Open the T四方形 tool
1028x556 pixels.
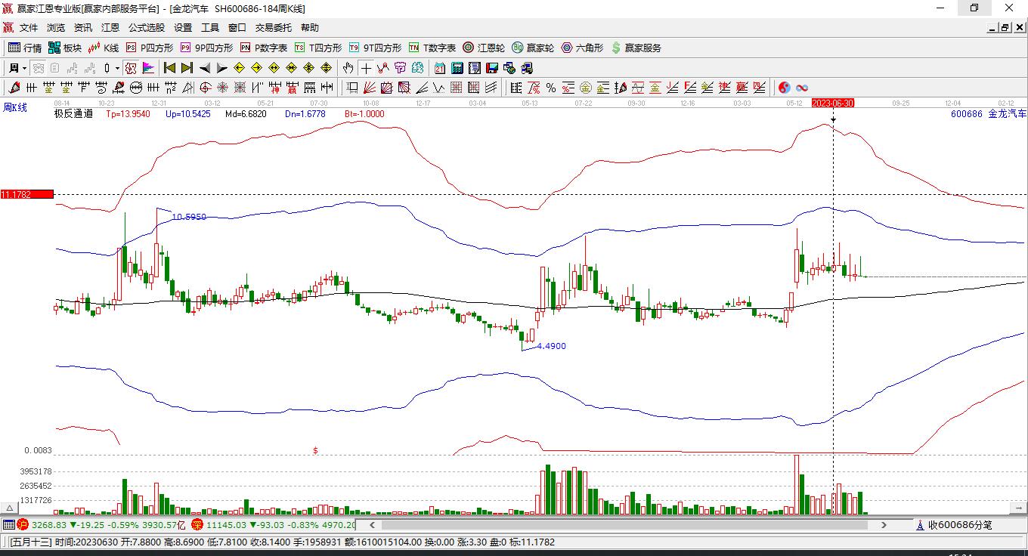click(318, 48)
